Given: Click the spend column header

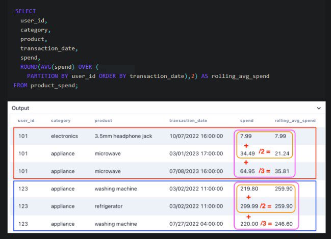Looking at the screenshot, I should point(247,120).
